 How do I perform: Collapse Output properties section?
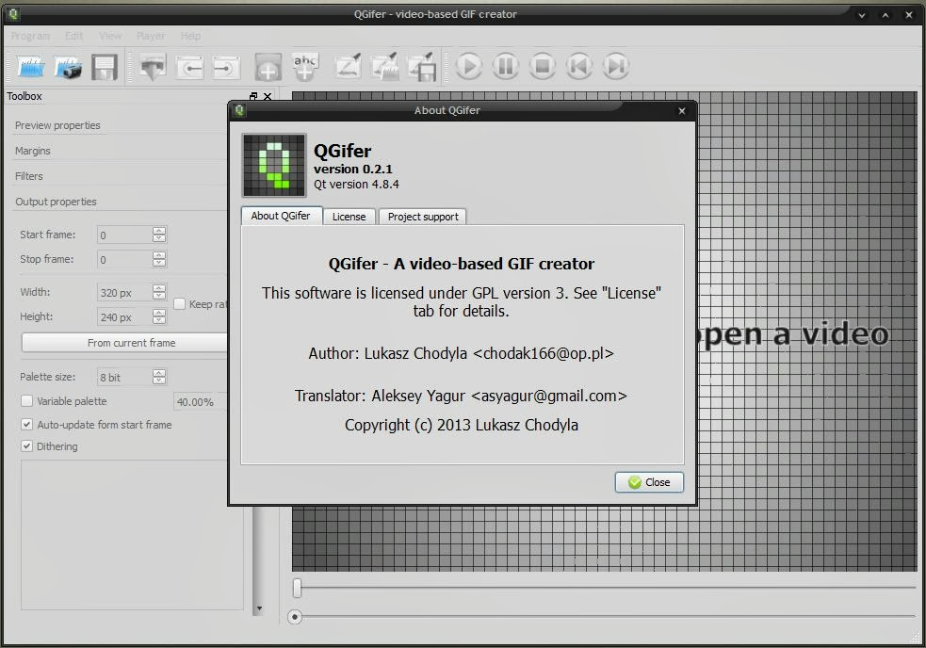pyautogui.click(x=56, y=202)
